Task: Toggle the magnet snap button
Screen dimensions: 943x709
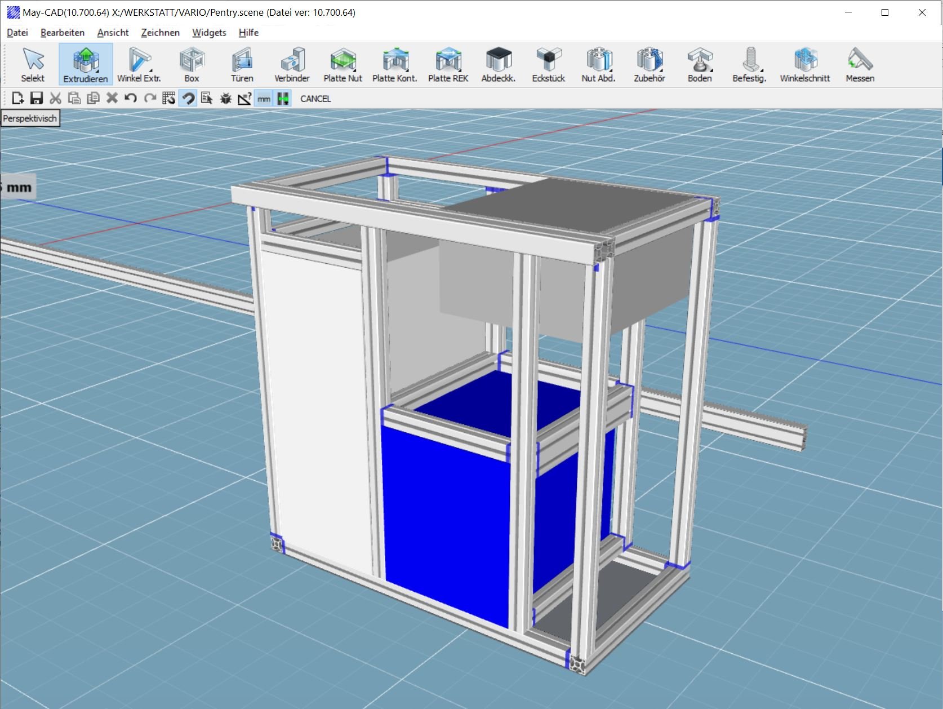Action: tap(188, 99)
